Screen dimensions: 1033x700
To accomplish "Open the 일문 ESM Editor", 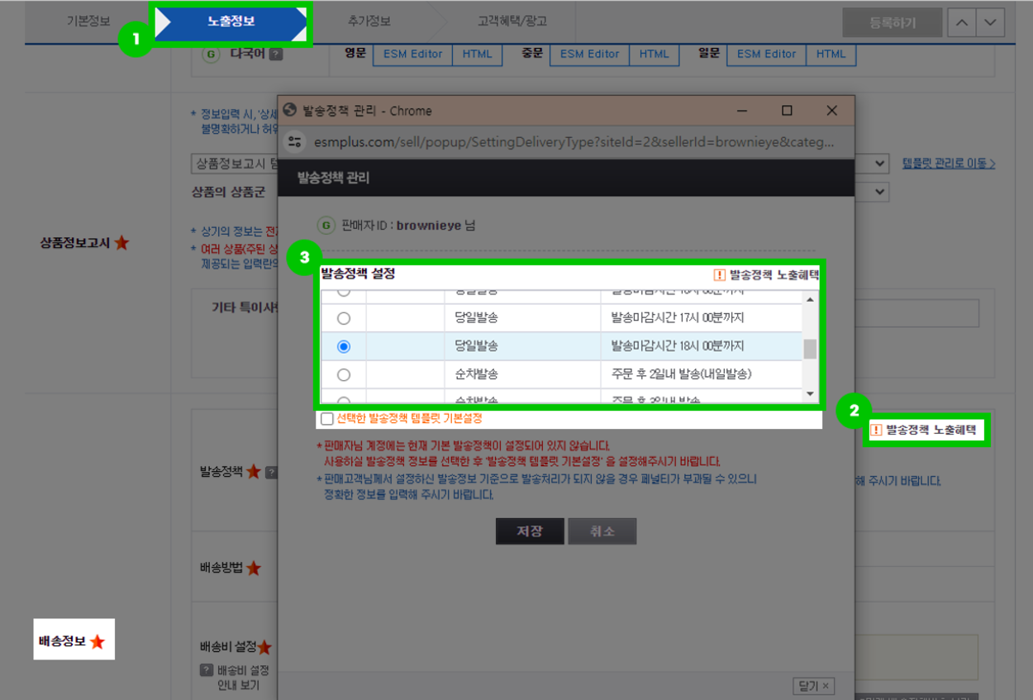I will [x=767, y=55].
